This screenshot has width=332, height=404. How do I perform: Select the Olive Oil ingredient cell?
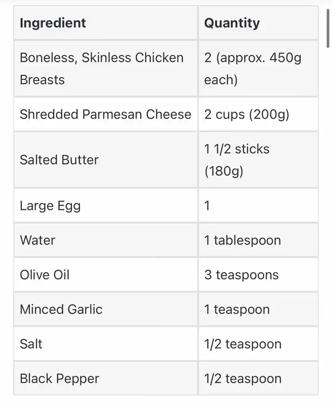tap(45, 275)
